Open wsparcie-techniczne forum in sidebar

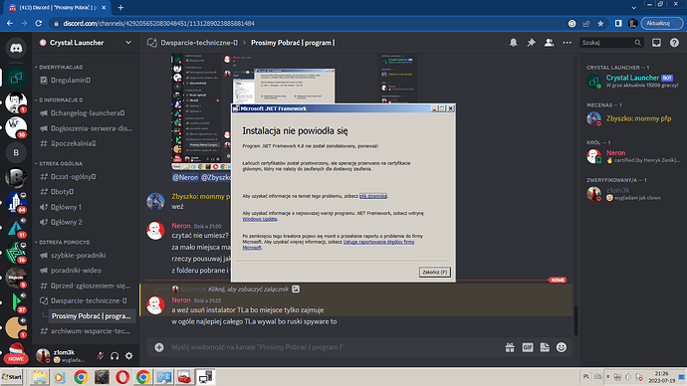86,300
